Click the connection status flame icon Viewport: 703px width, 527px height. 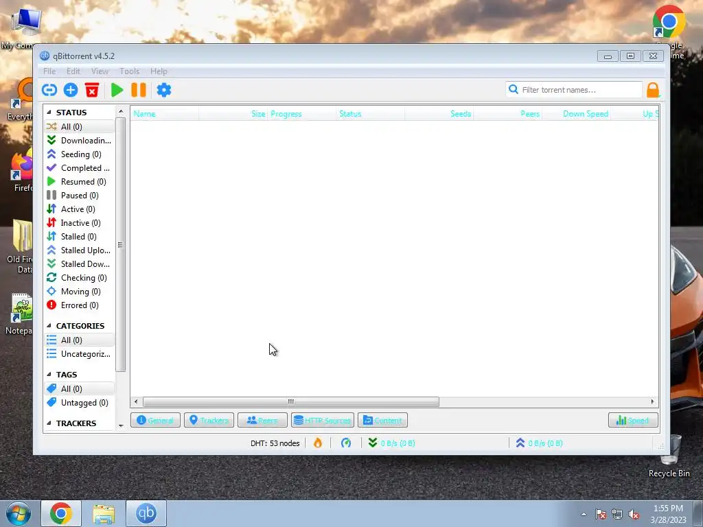coord(317,443)
